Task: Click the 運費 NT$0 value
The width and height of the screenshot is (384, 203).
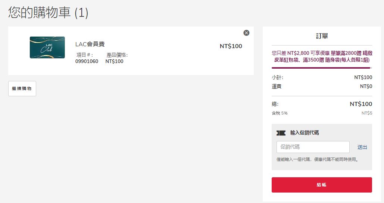Action: click(x=366, y=86)
